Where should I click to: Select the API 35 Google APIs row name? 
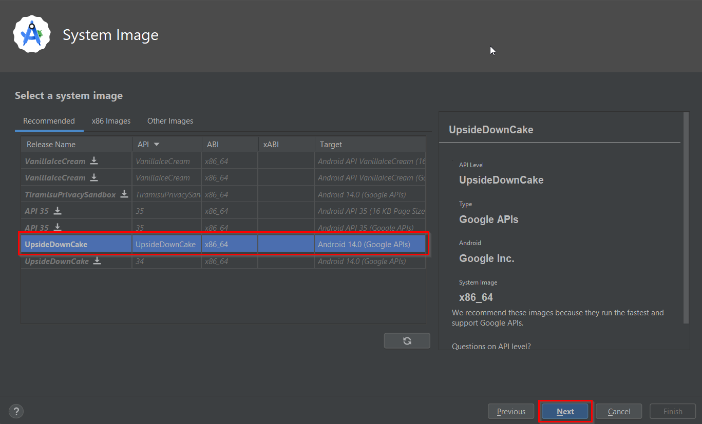point(36,228)
